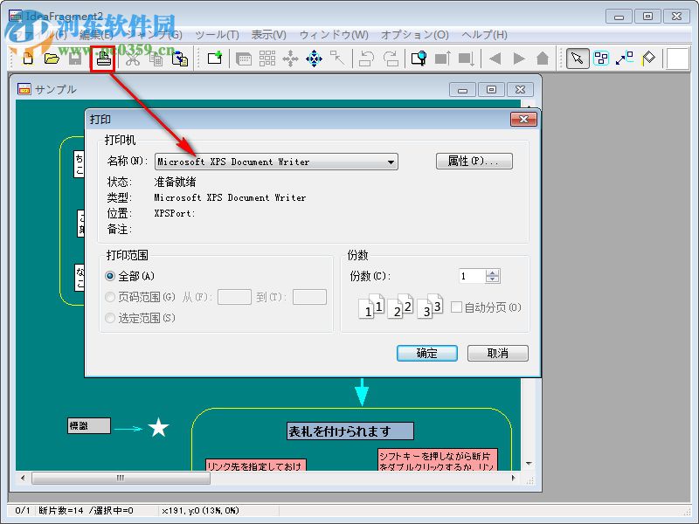Enable the 自动分页 collation checkbox
The width and height of the screenshot is (699, 524).
pos(457,307)
